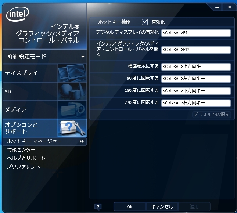
Task: Click the ディスプレイ monitor thumbnail icon
Action: point(72,73)
